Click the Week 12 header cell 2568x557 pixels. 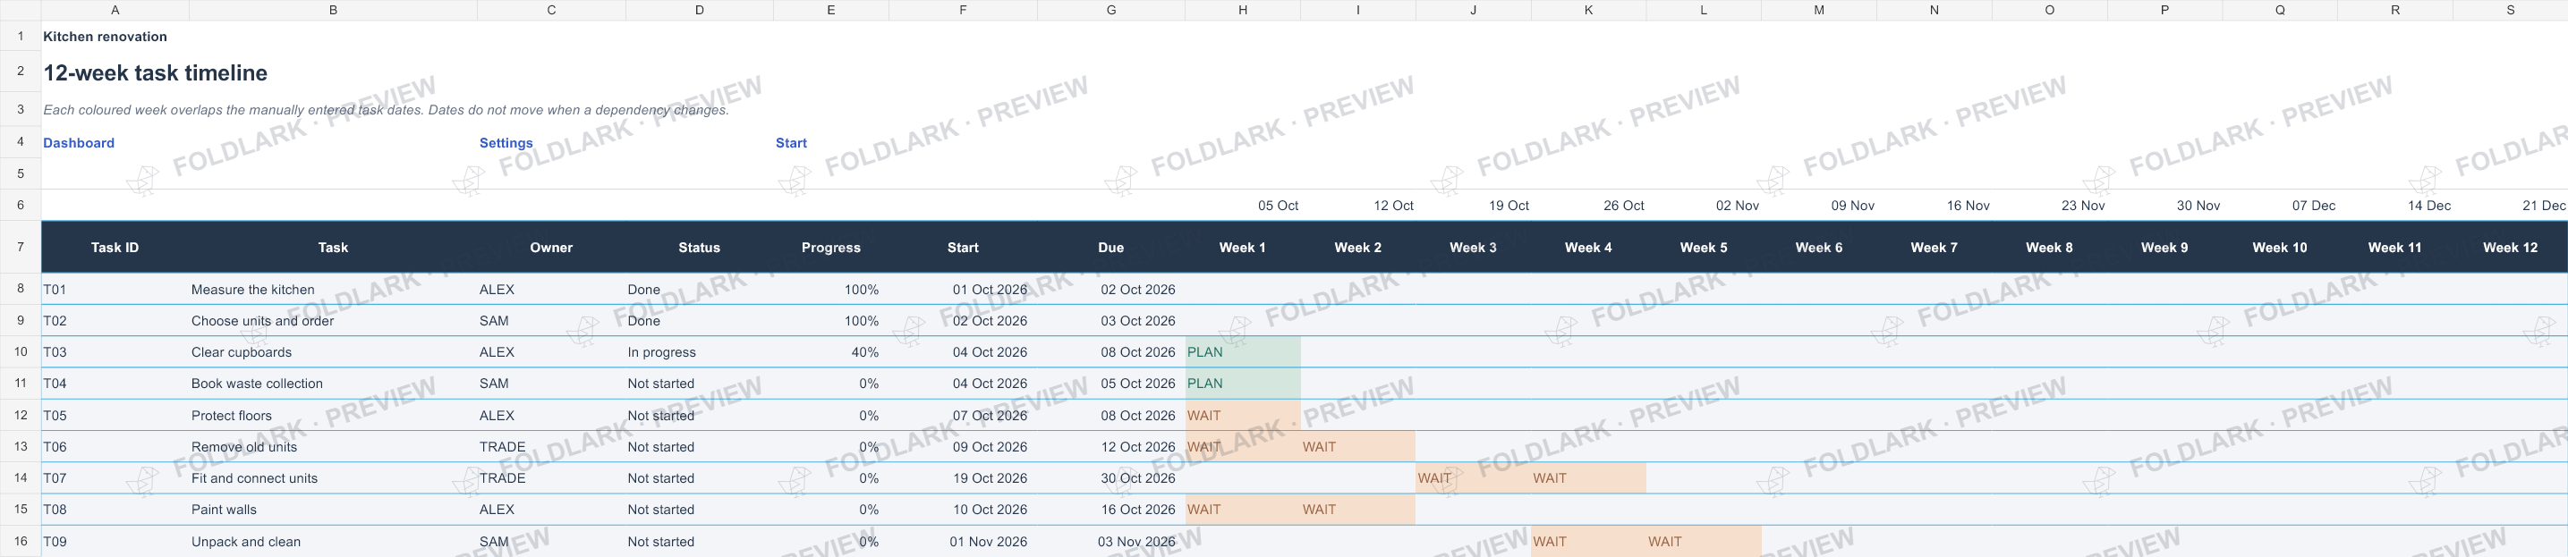2509,247
